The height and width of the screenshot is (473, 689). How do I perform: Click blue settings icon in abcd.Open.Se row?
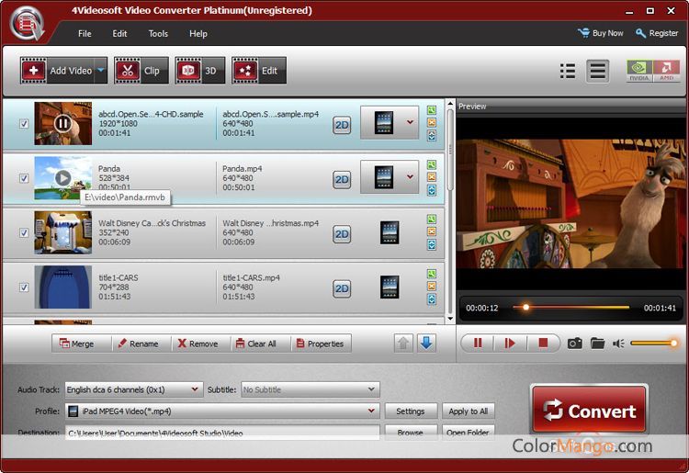(432, 135)
